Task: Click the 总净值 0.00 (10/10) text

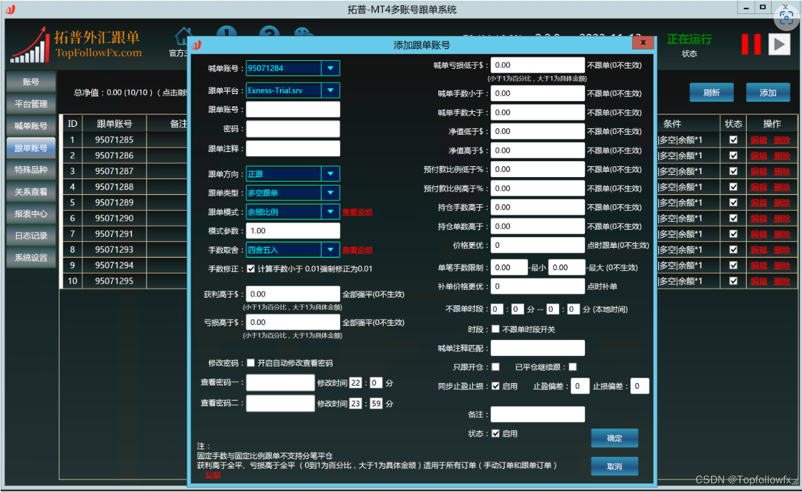Action: coord(114,92)
